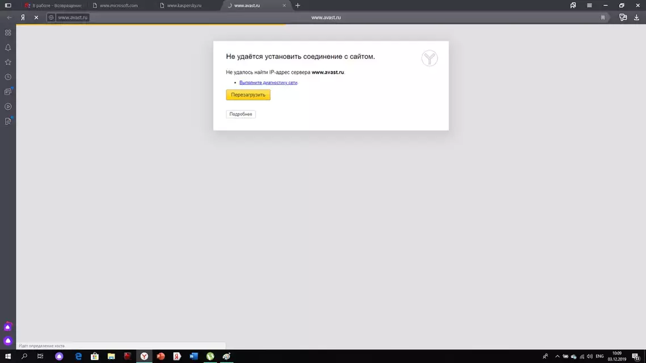Open Alice assistant in taskbar
This screenshot has width=646, height=363.
pos(60,356)
